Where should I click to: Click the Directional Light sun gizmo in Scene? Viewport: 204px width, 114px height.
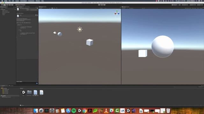[x=80, y=29]
